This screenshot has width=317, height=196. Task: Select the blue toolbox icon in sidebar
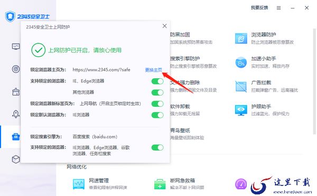coord(16,137)
